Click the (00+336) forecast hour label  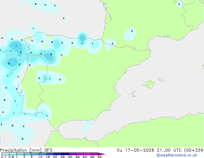pos(194,150)
